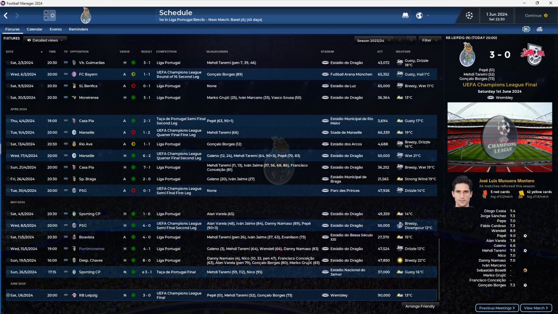Open Desp. Chaves 8 - 0 fixture row
The height and width of the screenshot is (314, 558).
(x=221, y=260)
